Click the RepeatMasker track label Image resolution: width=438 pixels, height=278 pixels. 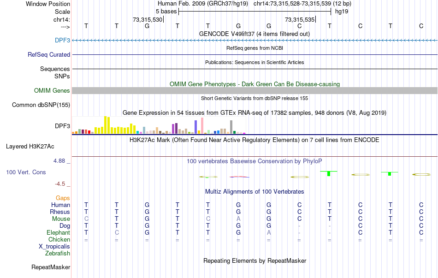[51, 267]
